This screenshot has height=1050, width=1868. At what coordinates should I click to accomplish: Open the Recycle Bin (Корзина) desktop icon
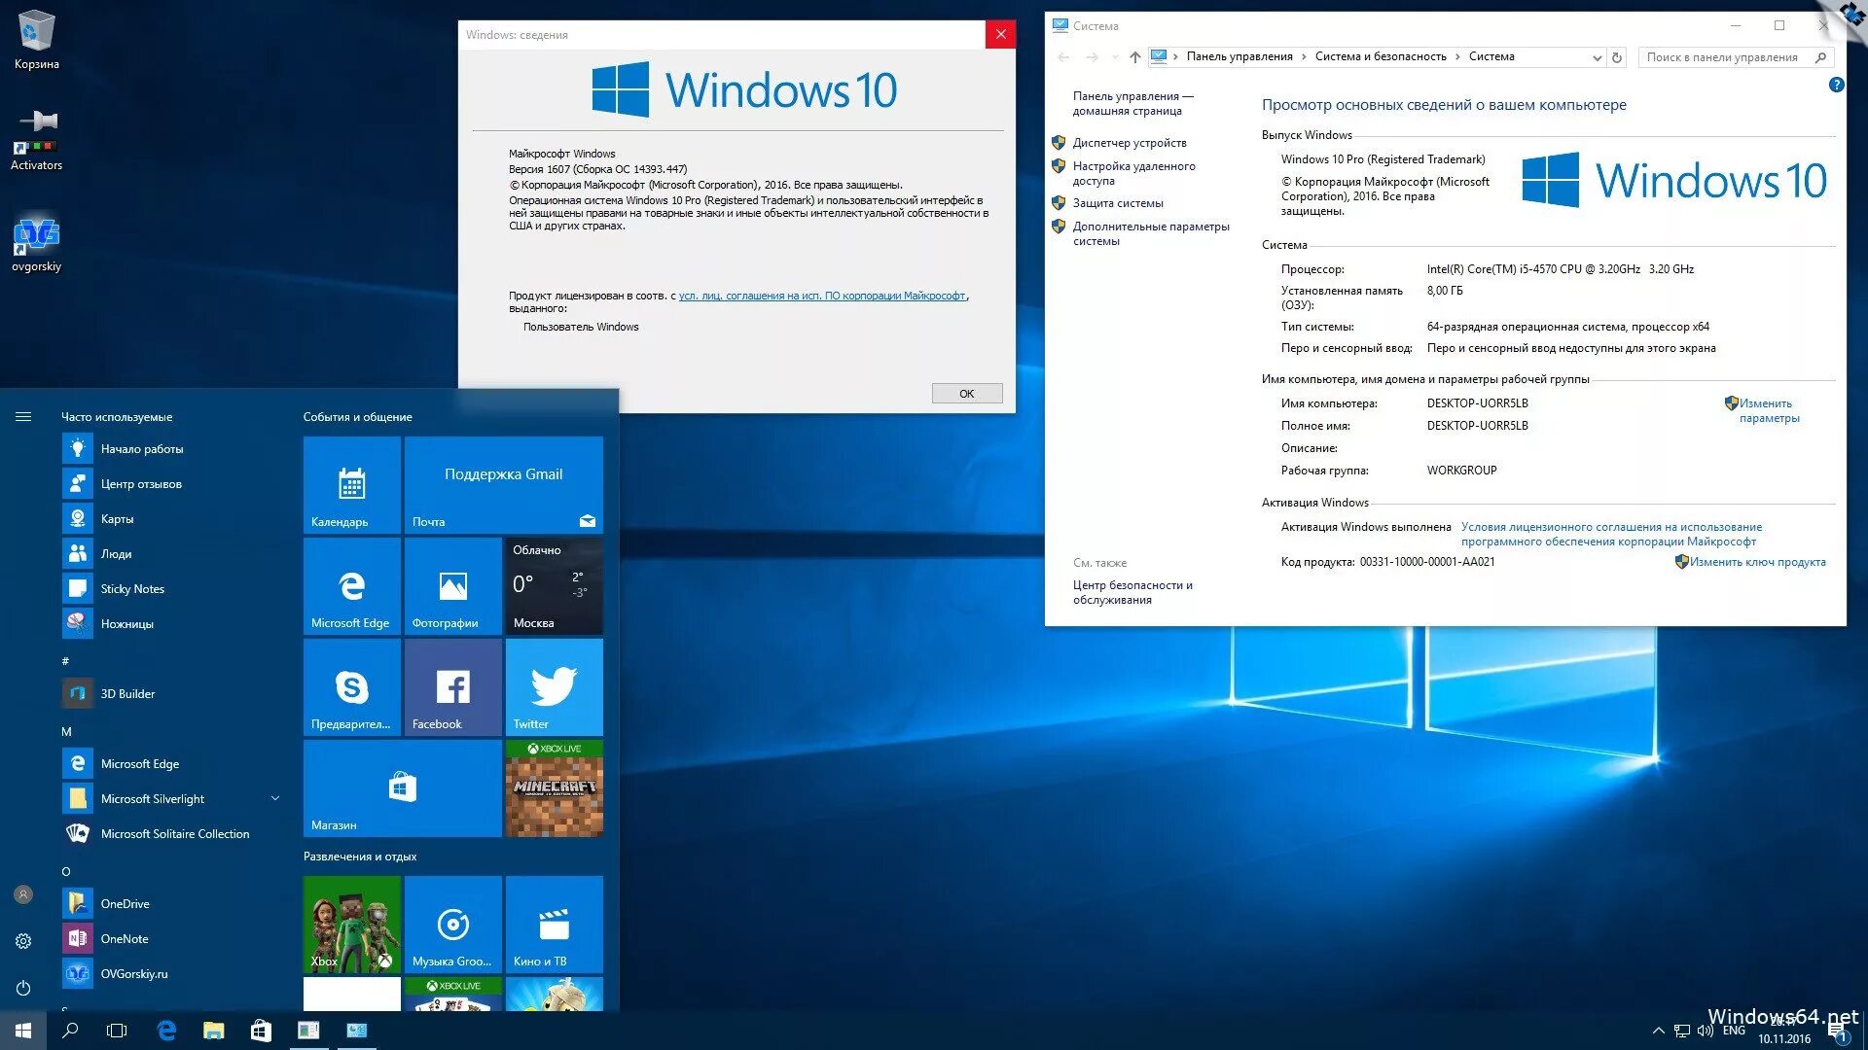tap(36, 40)
